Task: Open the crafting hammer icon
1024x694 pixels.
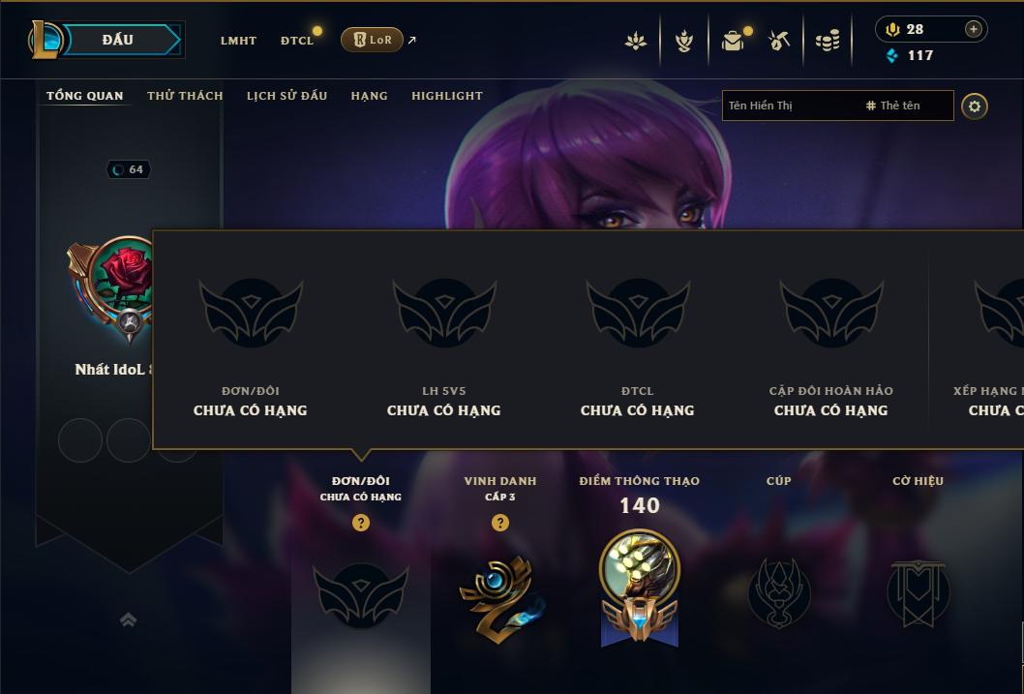Action: click(x=779, y=41)
